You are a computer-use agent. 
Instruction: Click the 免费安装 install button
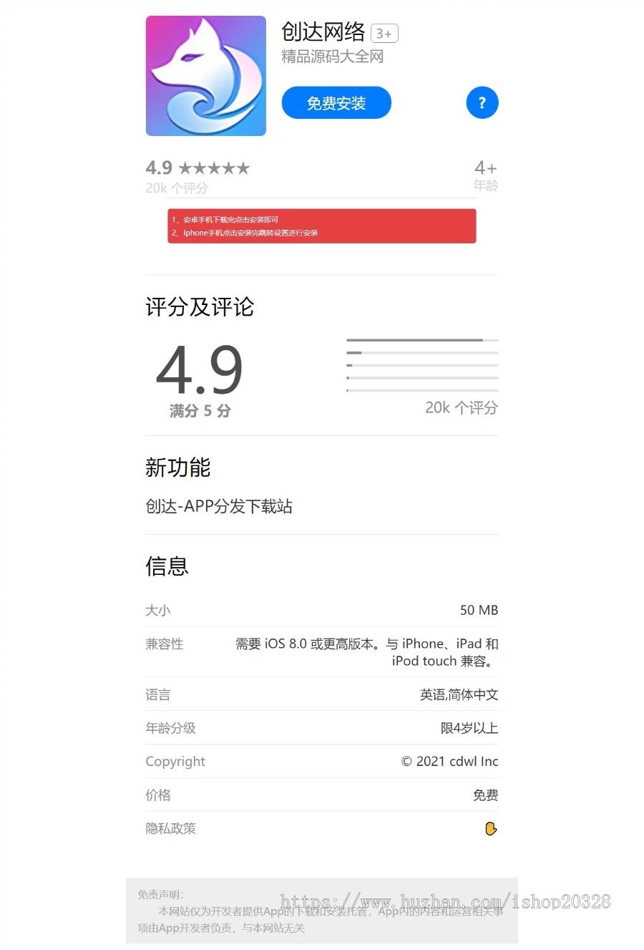coord(336,103)
